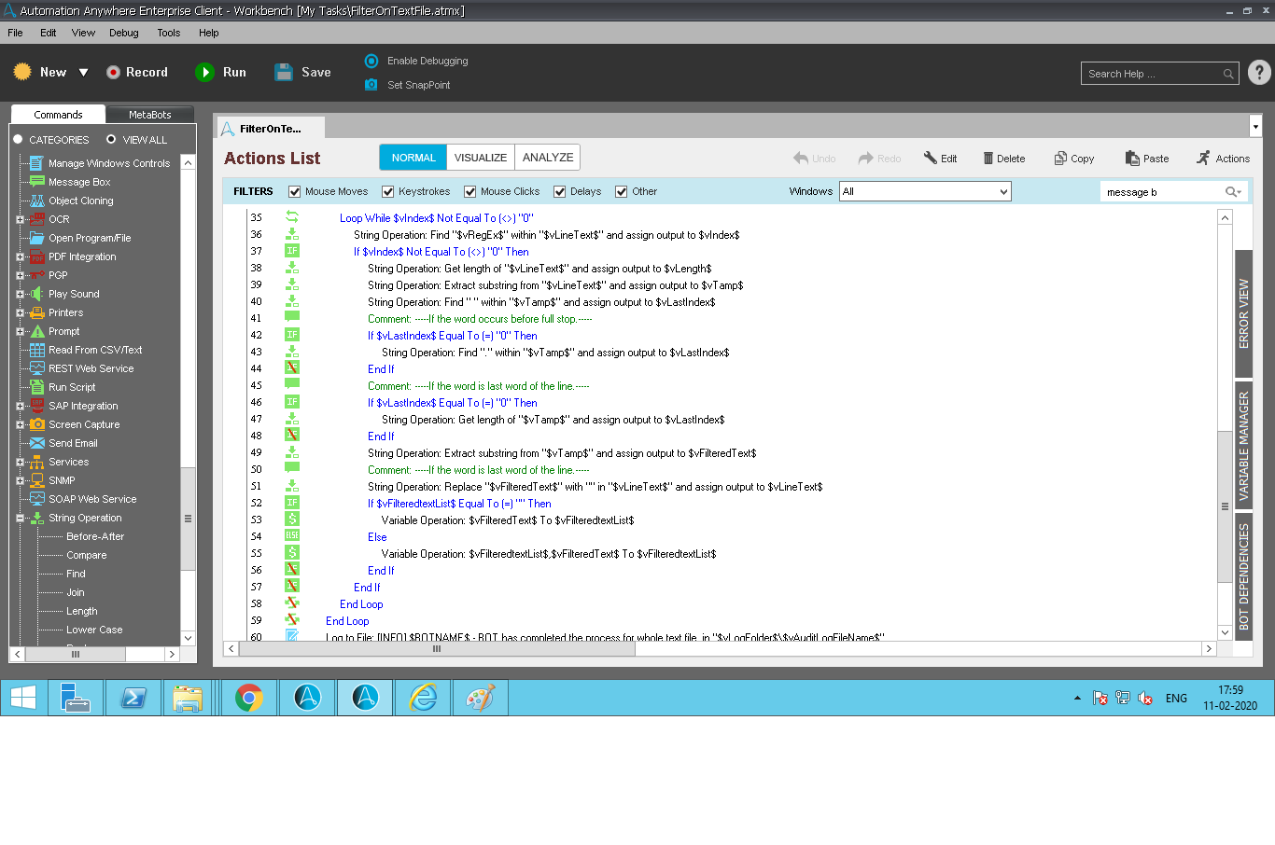Switch to VISUALIZE view

tap(480, 158)
